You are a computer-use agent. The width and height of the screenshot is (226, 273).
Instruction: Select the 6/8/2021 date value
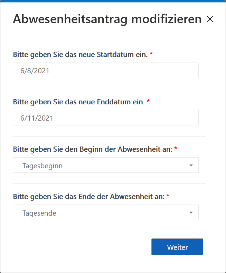click(35, 71)
